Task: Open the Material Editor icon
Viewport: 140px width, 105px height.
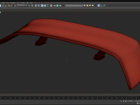Action: tap(51, 6)
